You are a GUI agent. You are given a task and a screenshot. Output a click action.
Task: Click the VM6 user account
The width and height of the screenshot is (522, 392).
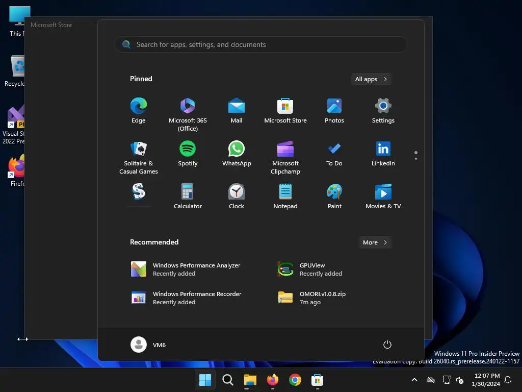[148, 345]
